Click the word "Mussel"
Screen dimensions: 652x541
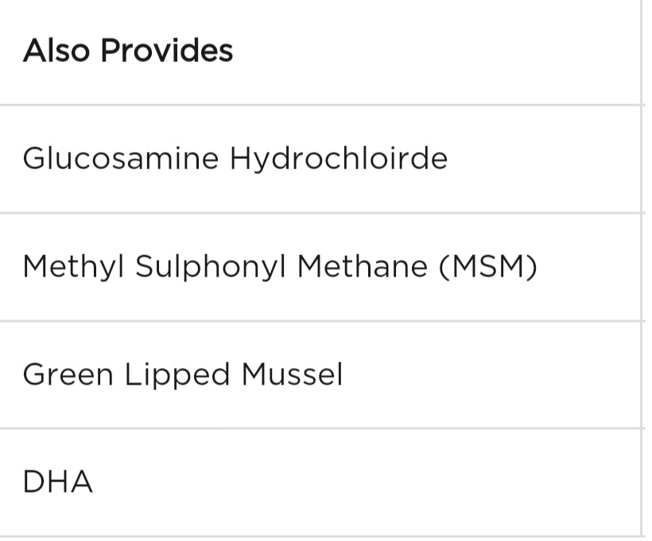click(292, 374)
